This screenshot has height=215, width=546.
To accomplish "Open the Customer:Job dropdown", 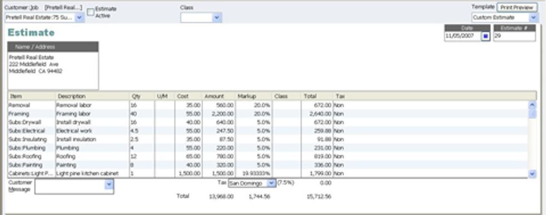I will click(x=79, y=17).
